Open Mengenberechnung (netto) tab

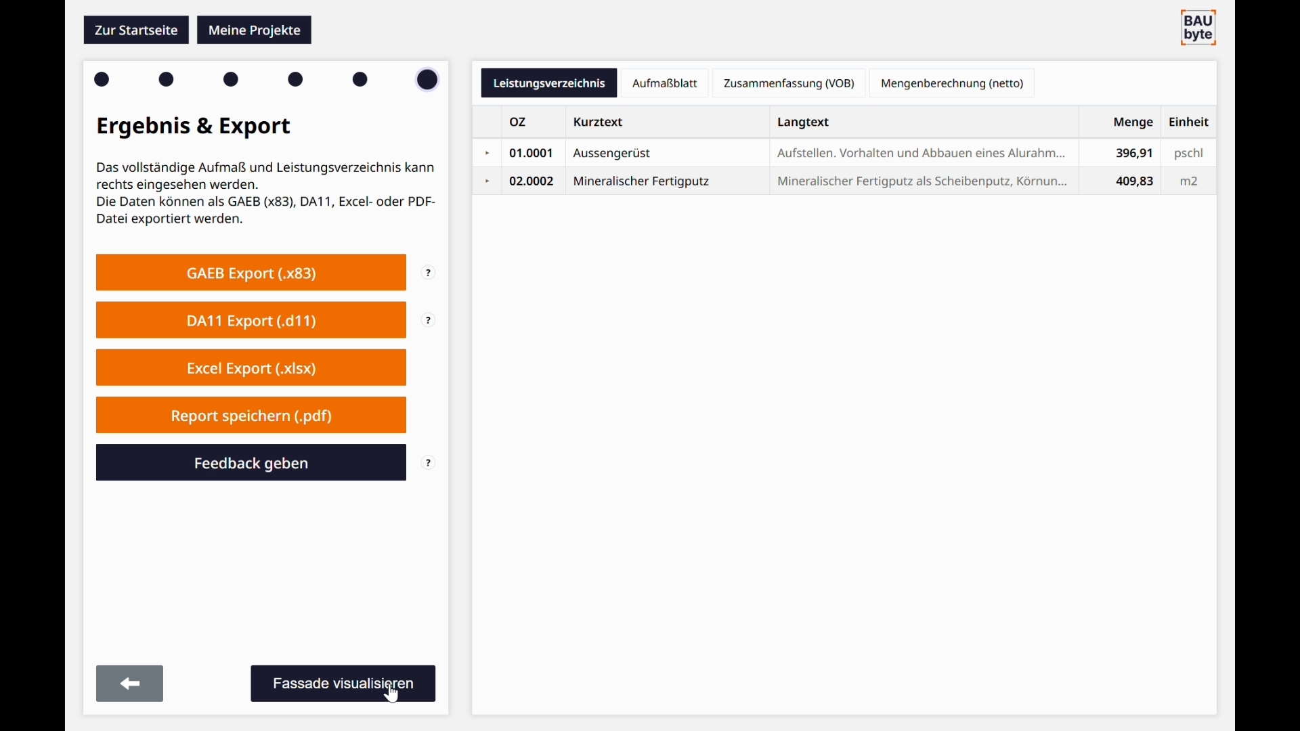tap(952, 83)
